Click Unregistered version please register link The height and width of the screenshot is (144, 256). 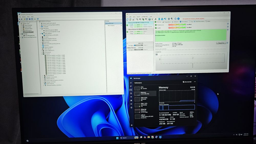point(194,19)
